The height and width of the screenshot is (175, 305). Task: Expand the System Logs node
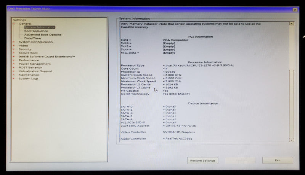pos(14,78)
